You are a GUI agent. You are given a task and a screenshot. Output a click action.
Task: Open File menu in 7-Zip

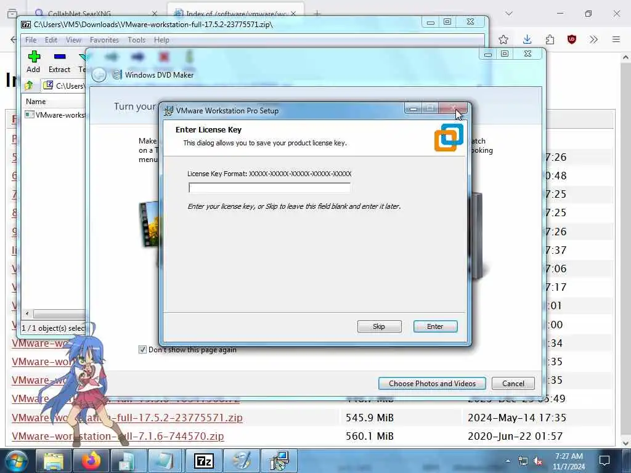click(31, 40)
